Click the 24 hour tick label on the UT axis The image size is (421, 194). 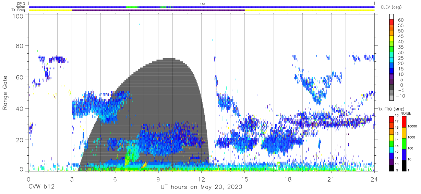[x=374, y=179]
